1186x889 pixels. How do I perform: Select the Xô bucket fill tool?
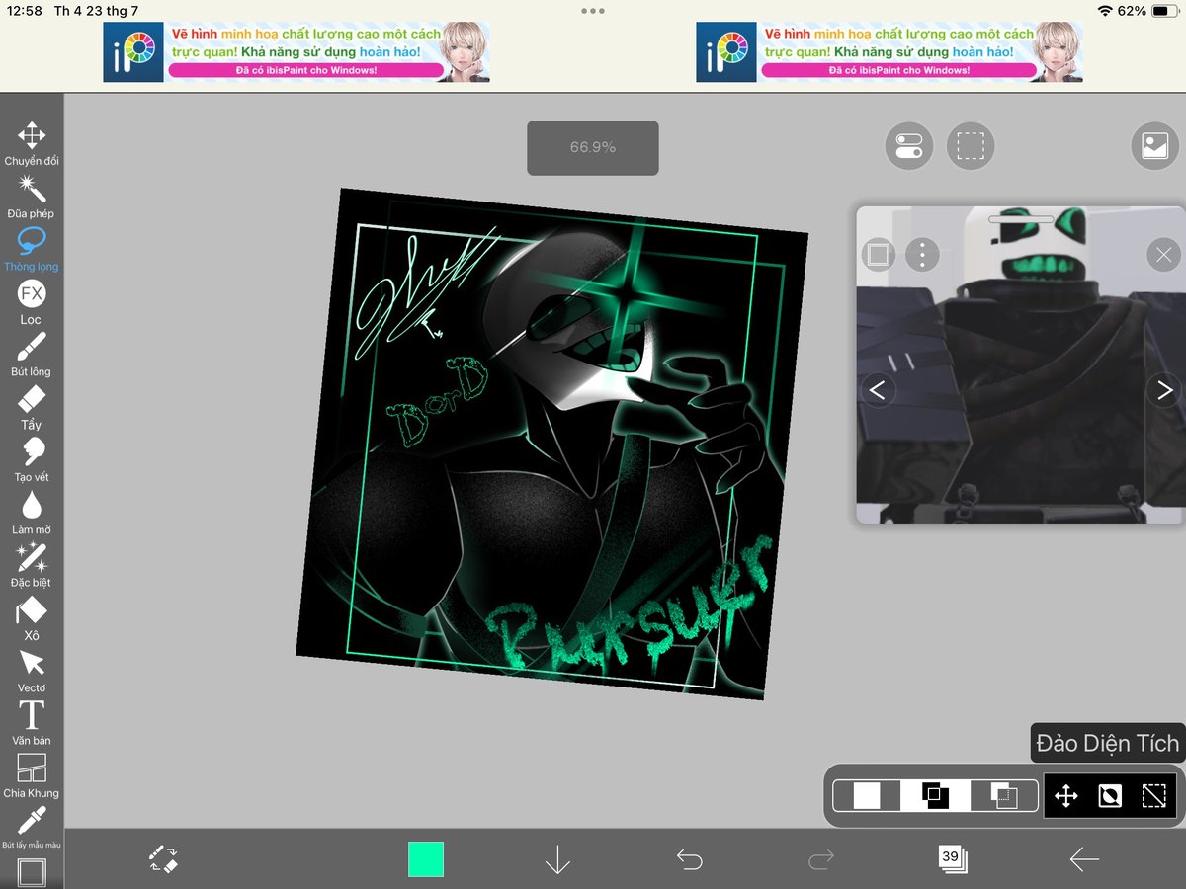(31, 612)
